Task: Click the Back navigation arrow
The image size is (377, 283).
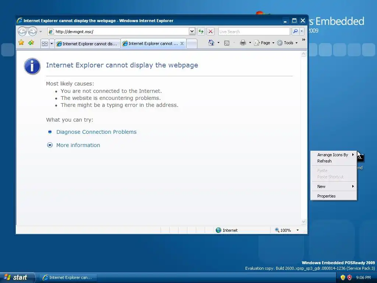Action: coord(22,31)
